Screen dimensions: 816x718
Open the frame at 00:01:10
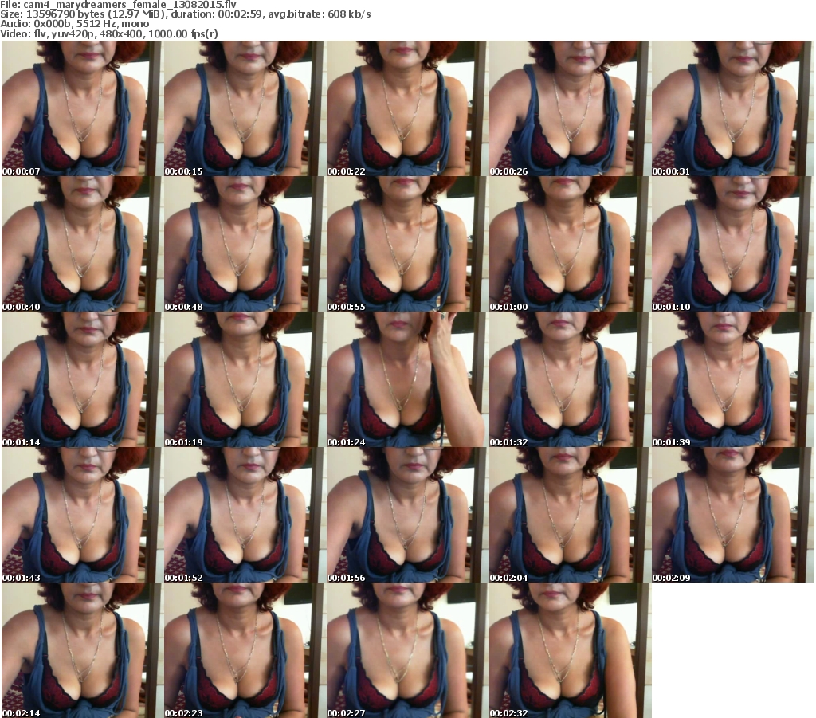(732, 244)
